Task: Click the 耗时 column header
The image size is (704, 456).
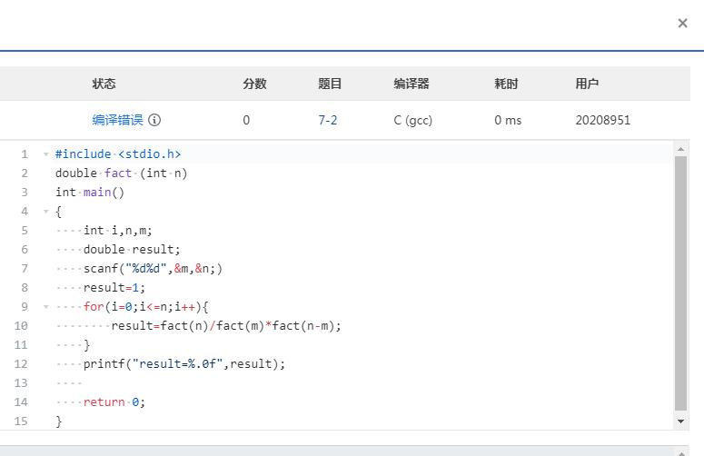Action: (x=506, y=84)
